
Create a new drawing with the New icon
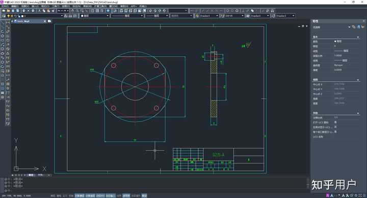click(x=4, y=11)
